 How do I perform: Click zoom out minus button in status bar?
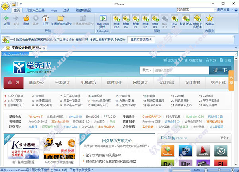coord(206,170)
